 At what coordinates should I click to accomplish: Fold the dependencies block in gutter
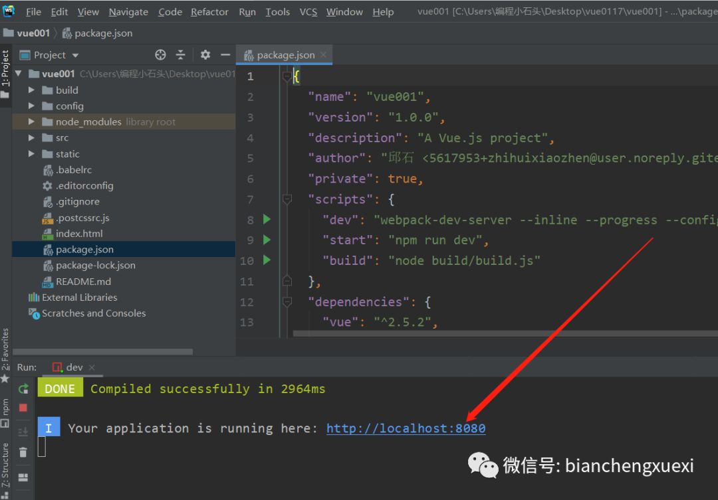pyautogui.click(x=287, y=301)
